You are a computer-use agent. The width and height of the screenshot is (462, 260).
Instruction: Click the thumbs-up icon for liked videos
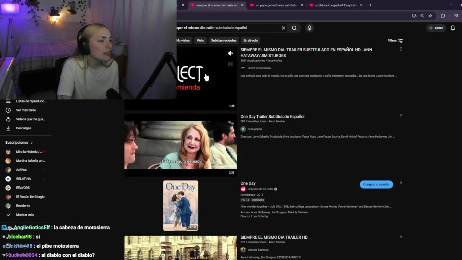(x=8, y=119)
